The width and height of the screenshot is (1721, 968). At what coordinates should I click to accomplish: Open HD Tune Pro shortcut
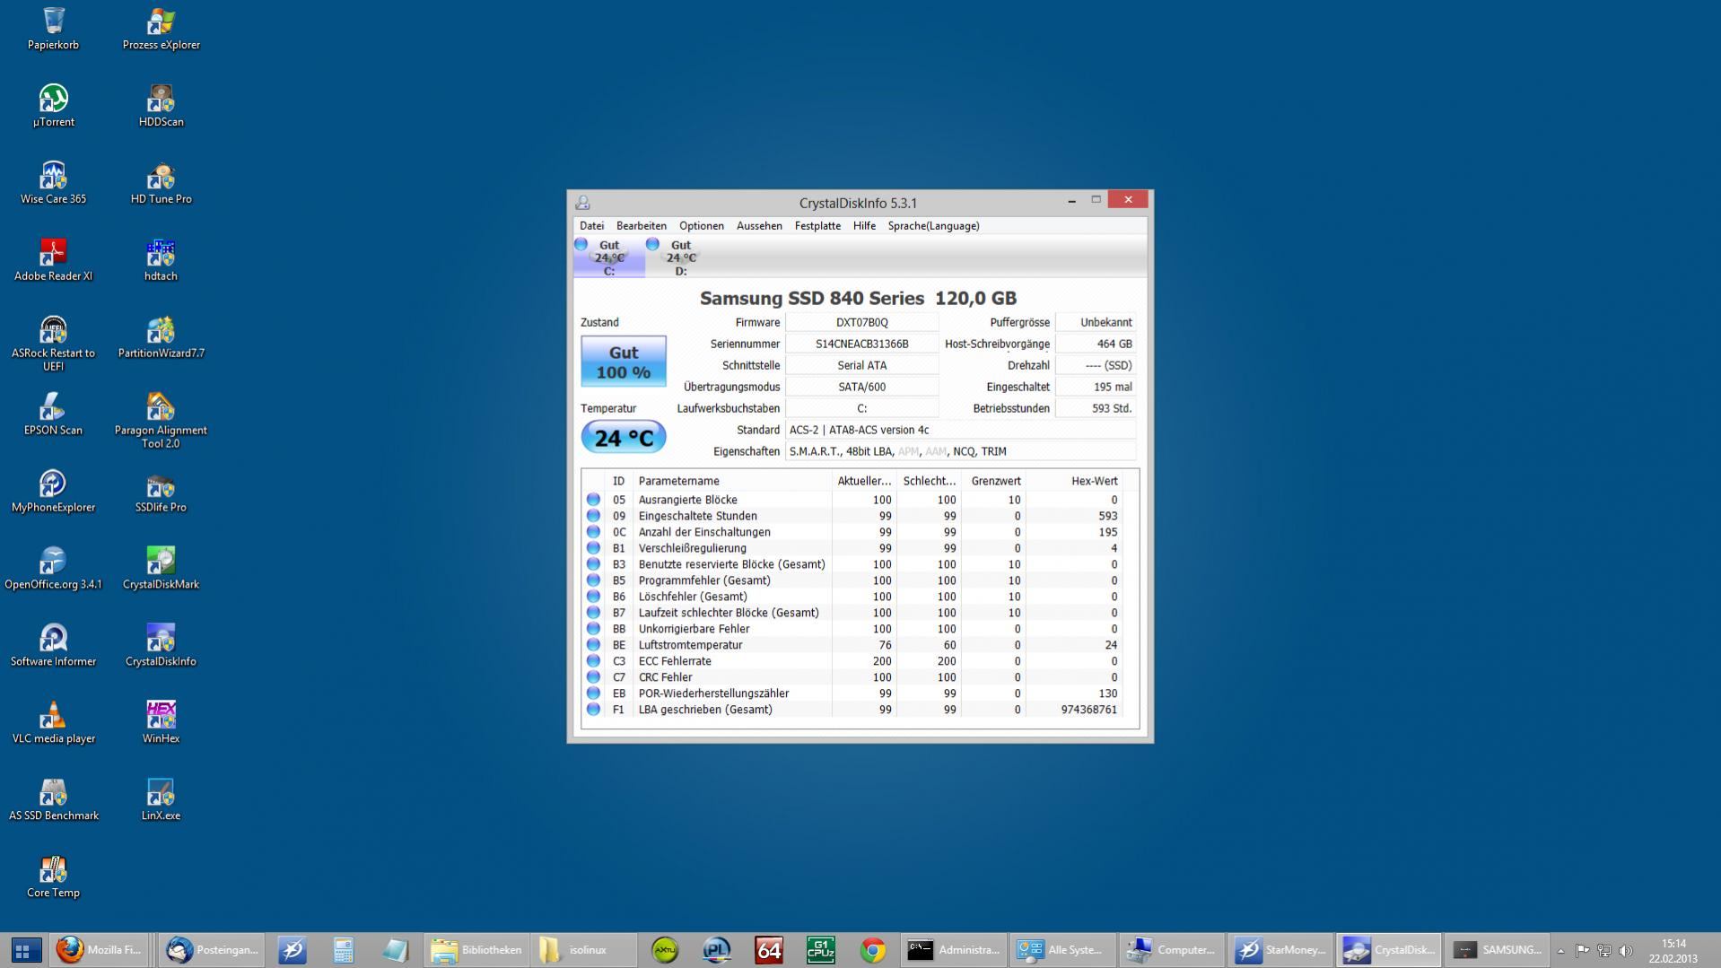click(161, 183)
